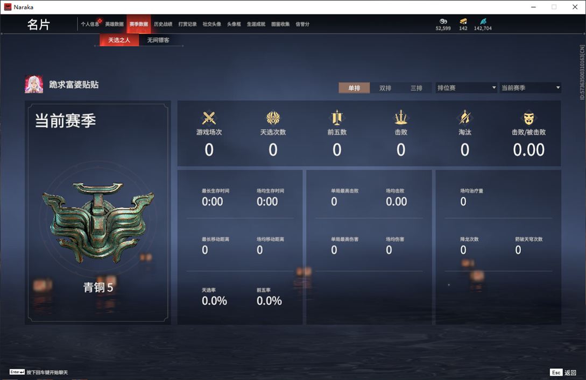Open the 信誉分 tab
The width and height of the screenshot is (586, 380).
tap(302, 24)
